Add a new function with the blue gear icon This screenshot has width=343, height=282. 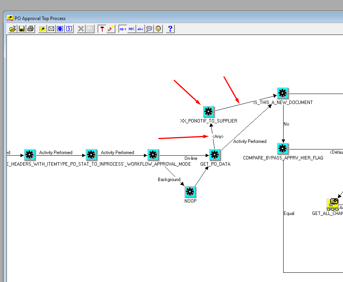(60, 29)
